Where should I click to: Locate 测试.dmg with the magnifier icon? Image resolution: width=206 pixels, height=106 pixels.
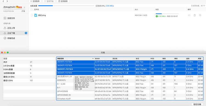coord(200,15)
